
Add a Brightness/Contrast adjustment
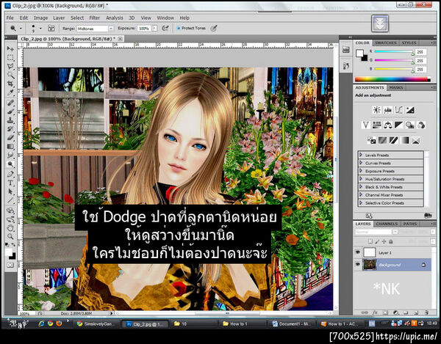pyautogui.click(x=376, y=110)
